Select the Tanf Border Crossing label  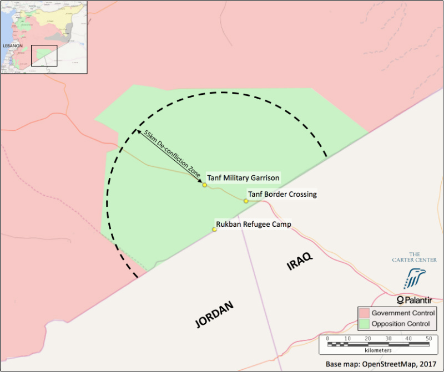pyautogui.click(x=282, y=194)
